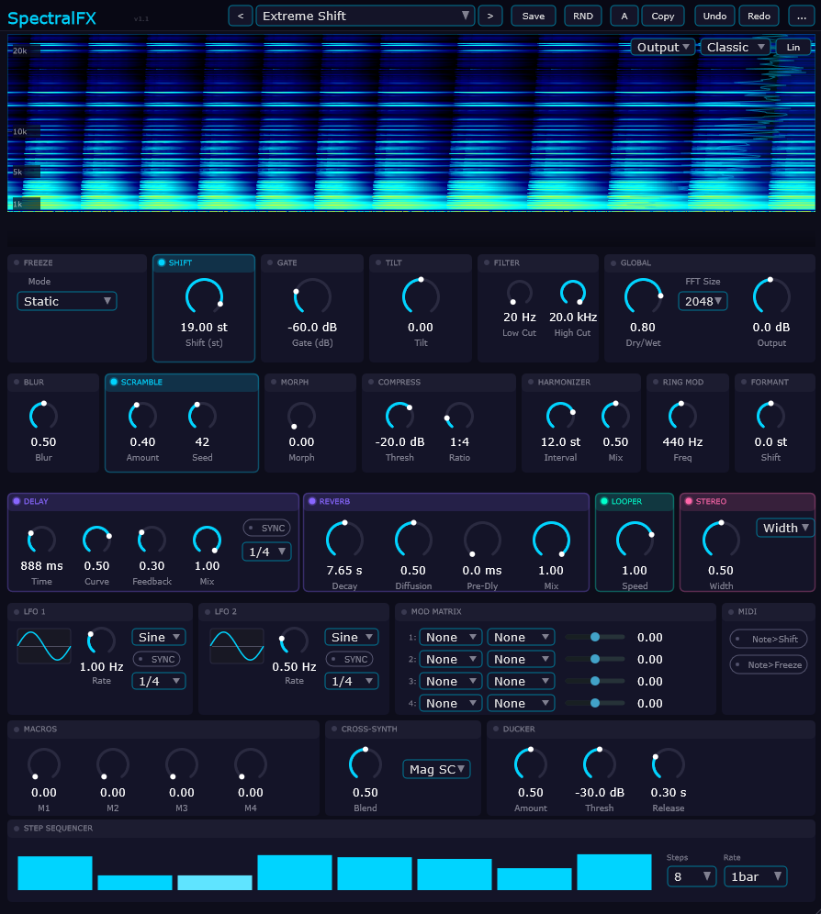The height and width of the screenshot is (914, 821).
Task: Click the Shift (st) knob
Action: coord(204,297)
